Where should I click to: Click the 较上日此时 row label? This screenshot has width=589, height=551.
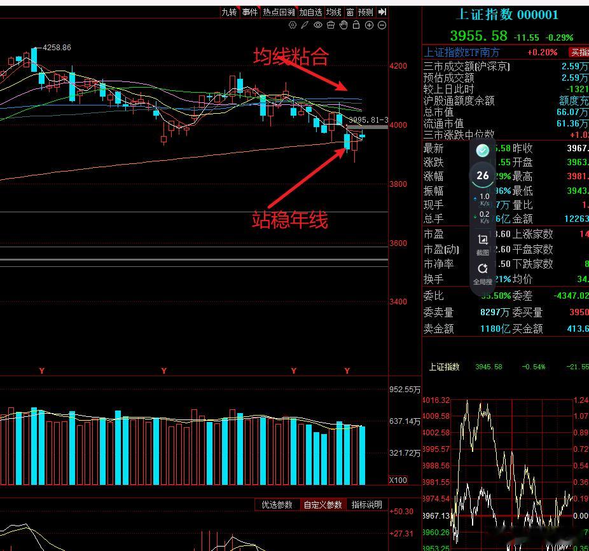[448, 90]
